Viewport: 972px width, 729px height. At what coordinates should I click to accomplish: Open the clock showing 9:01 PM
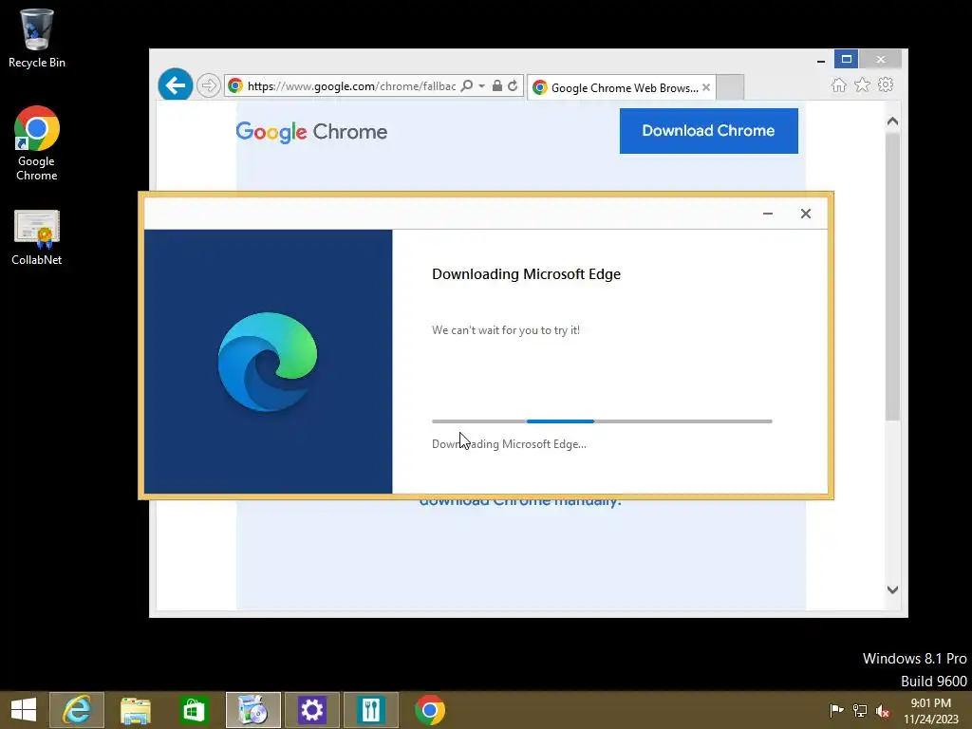point(930,711)
